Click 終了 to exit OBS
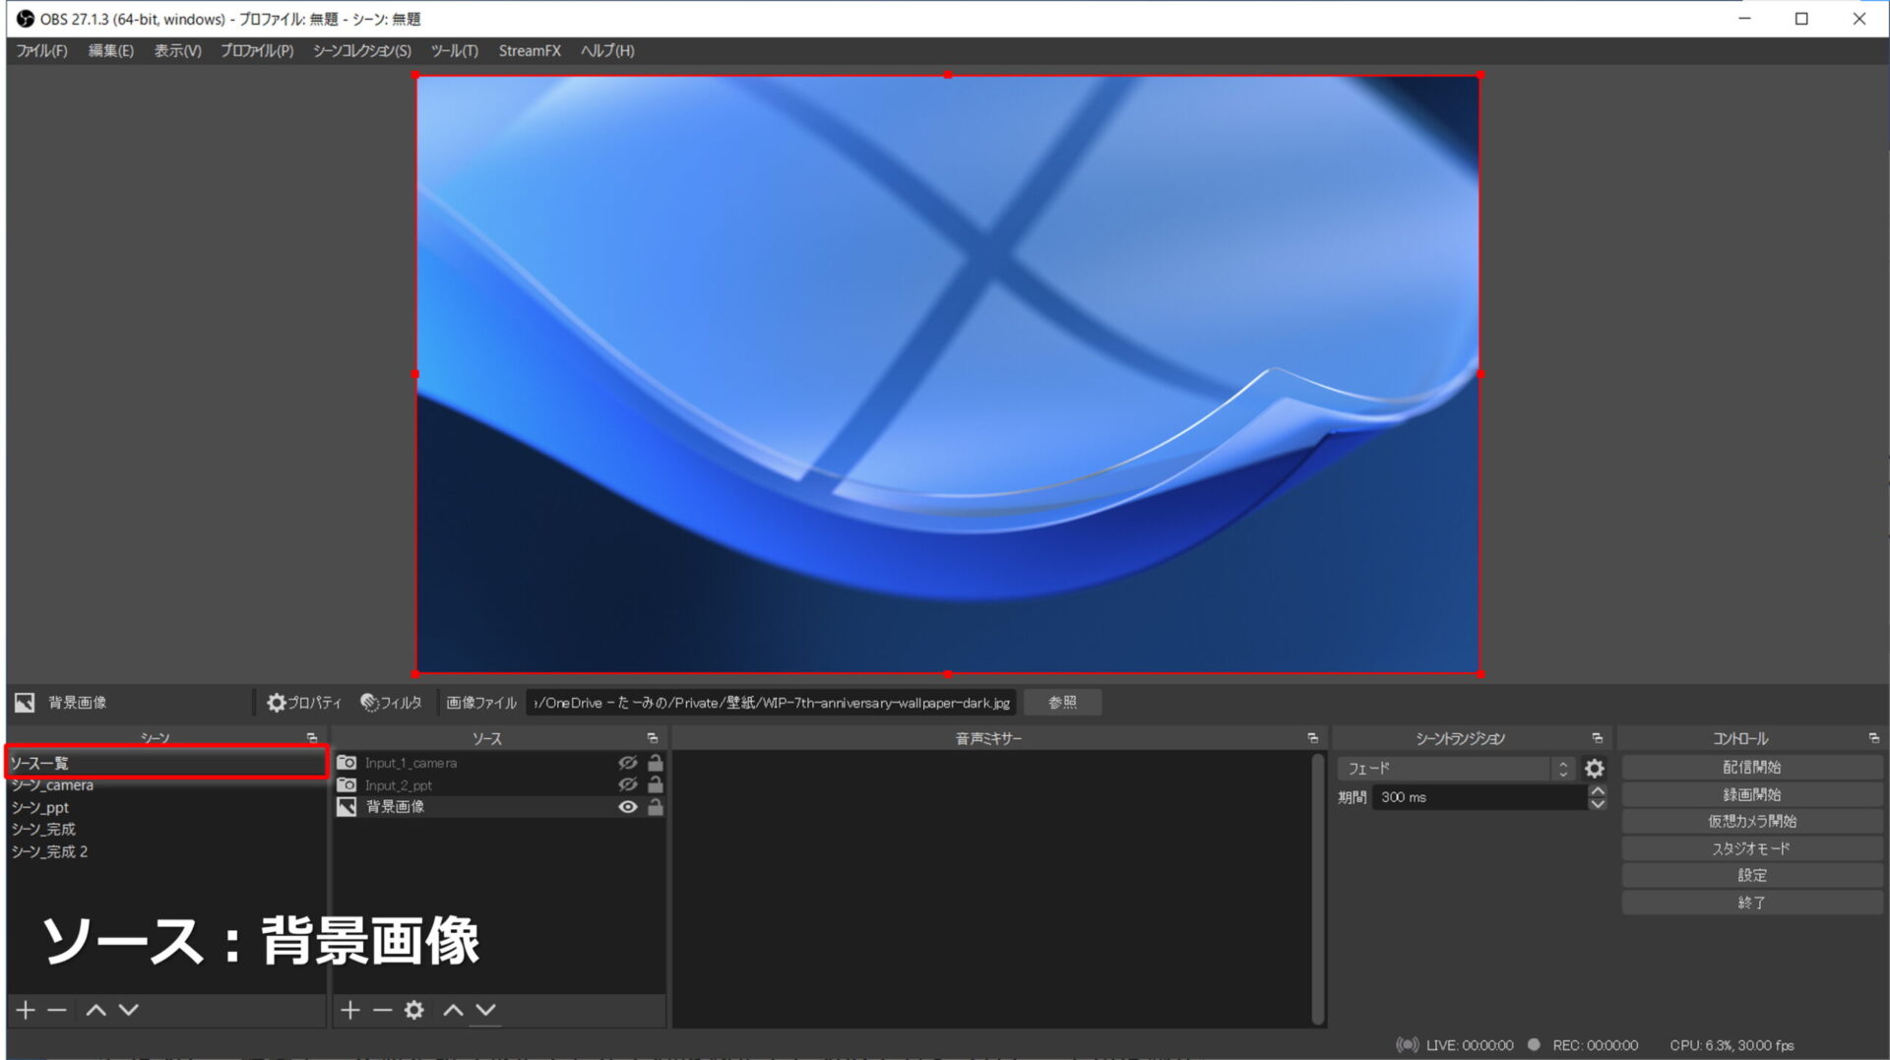Image resolution: width=1890 pixels, height=1060 pixels. (1751, 903)
